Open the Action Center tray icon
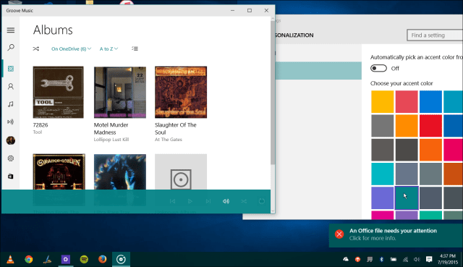The height and width of the screenshot is (267, 463). pyautogui.click(x=429, y=259)
